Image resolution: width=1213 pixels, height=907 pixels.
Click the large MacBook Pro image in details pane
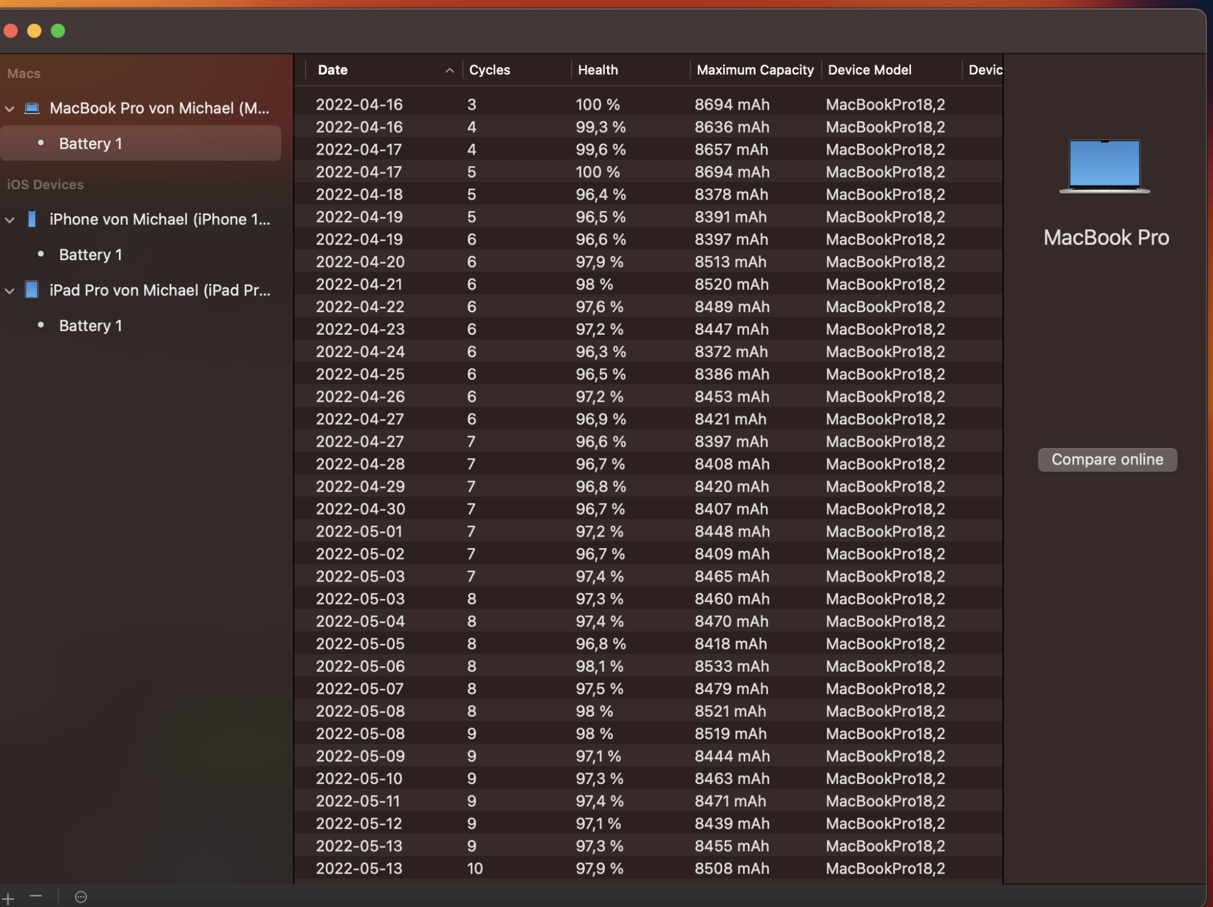pyautogui.click(x=1104, y=167)
